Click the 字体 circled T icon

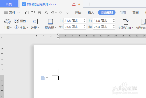(x=16, y=27)
